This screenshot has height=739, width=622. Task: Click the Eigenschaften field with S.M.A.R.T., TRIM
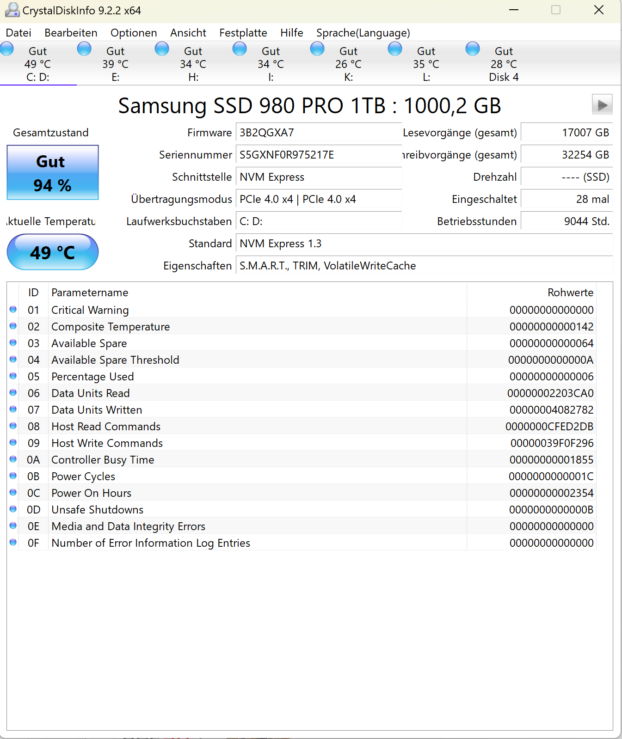[424, 266]
